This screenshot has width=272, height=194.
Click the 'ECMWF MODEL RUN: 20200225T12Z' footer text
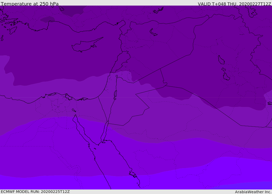click(x=35, y=192)
